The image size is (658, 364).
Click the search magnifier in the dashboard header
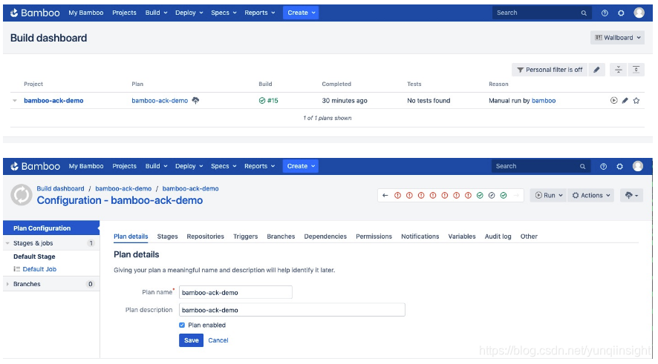(584, 13)
